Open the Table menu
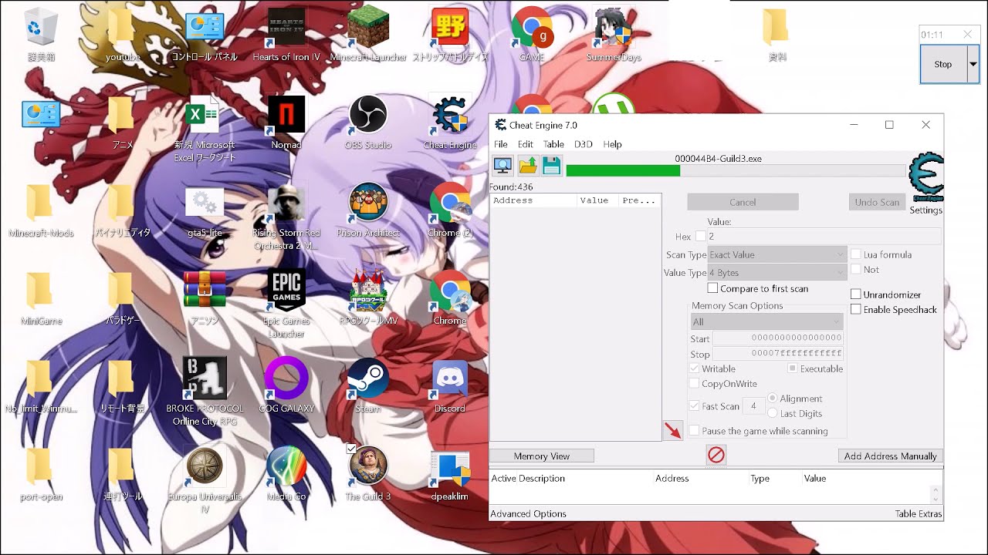Screen dimensions: 988x555 click(553, 144)
